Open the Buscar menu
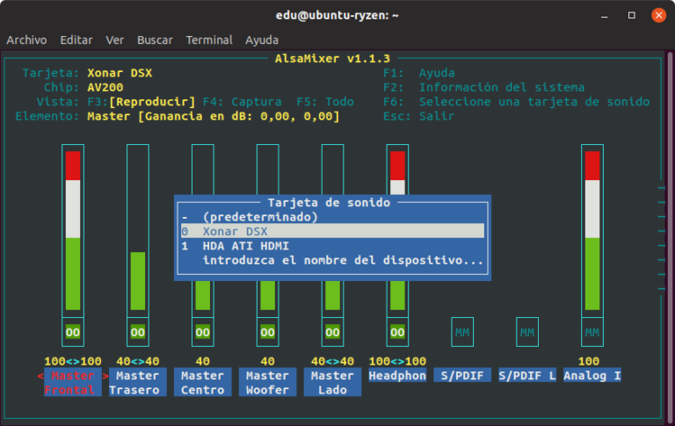This screenshot has width=675, height=426. point(155,40)
